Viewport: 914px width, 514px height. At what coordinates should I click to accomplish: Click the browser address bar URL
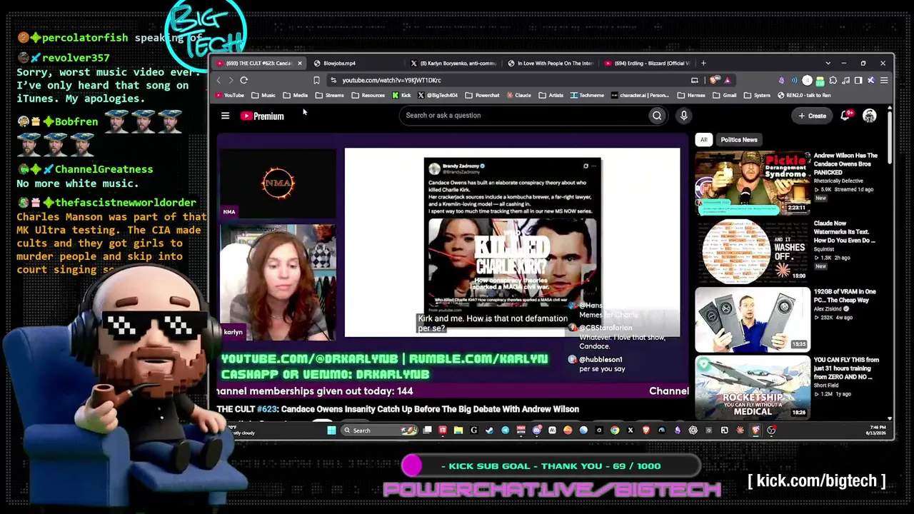click(391, 80)
